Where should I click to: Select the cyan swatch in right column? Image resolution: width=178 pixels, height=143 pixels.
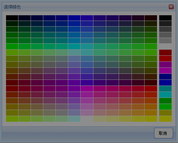pos(165,95)
